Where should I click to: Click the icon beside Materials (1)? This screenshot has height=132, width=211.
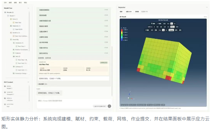click(x=11, y=26)
